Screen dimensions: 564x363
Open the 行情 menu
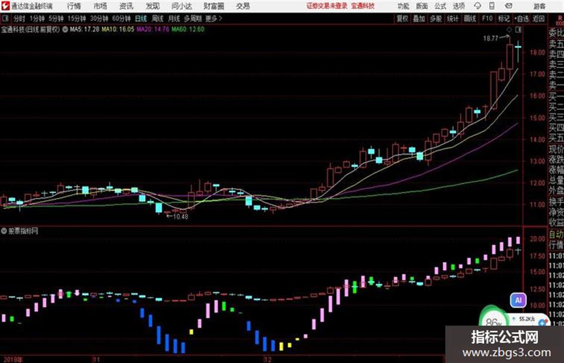tap(74, 6)
